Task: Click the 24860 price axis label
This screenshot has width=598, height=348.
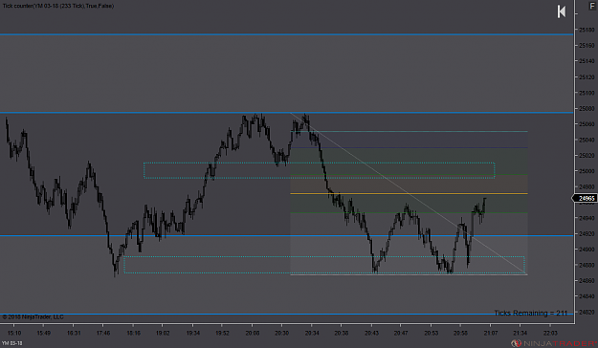Action: point(587,280)
